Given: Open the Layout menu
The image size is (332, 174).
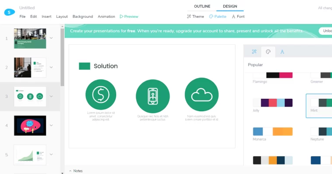Looking at the screenshot, I should 62,17.
